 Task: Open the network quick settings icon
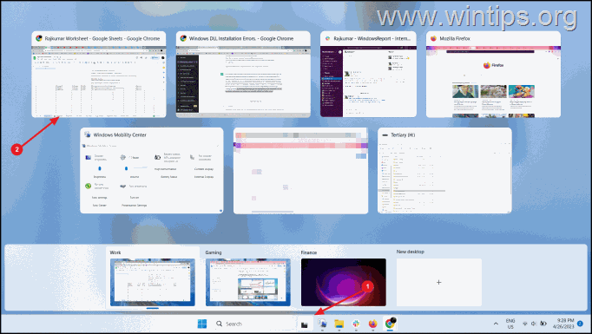coord(525,324)
